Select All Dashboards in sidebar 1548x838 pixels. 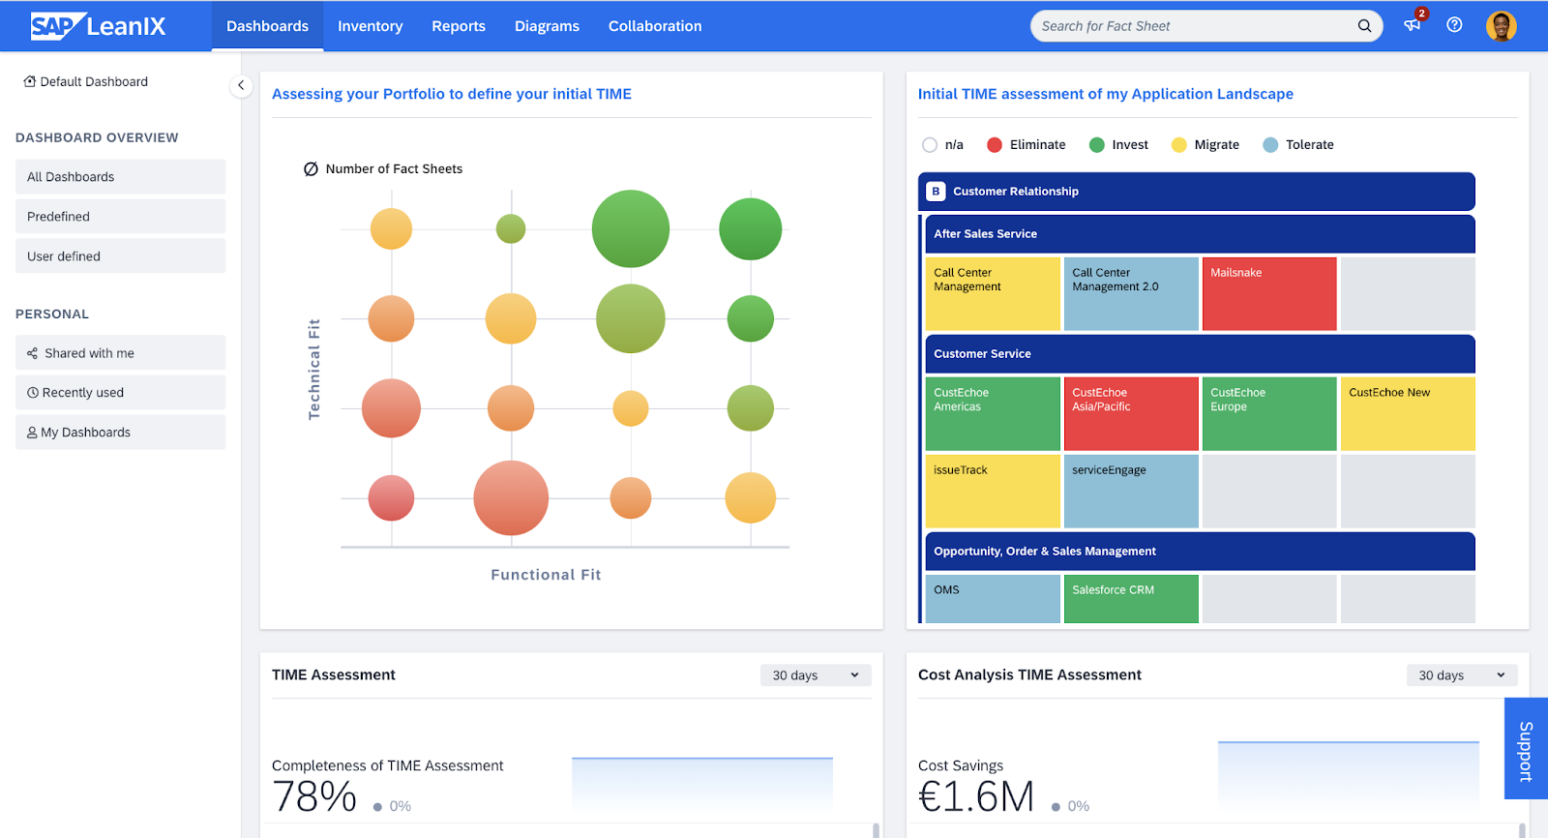tap(120, 177)
